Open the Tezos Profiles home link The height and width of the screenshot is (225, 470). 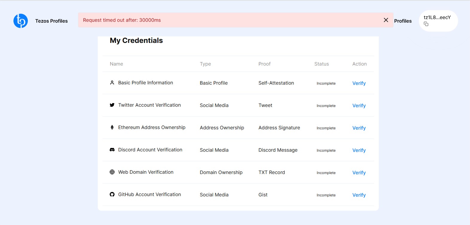tap(51, 21)
